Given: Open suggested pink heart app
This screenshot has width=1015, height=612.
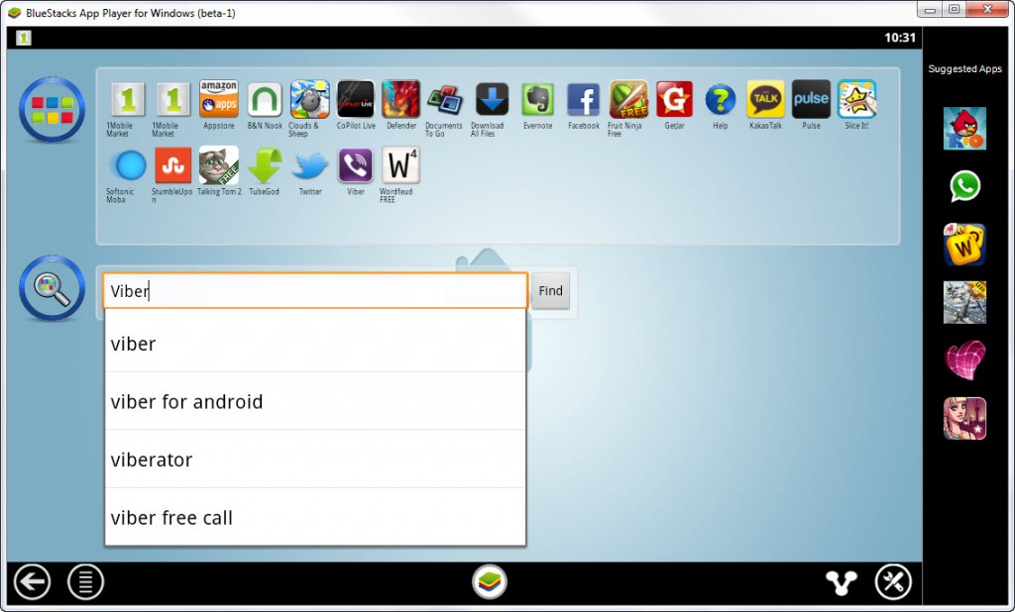Looking at the screenshot, I should (964, 361).
